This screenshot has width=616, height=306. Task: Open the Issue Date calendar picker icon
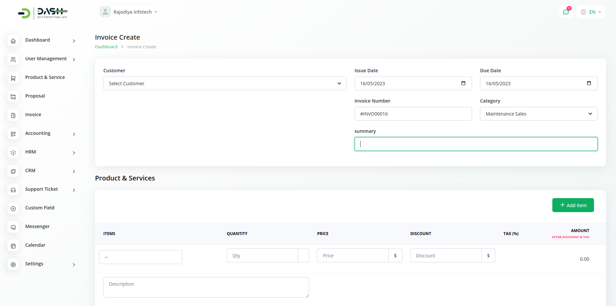(x=463, y=83)
